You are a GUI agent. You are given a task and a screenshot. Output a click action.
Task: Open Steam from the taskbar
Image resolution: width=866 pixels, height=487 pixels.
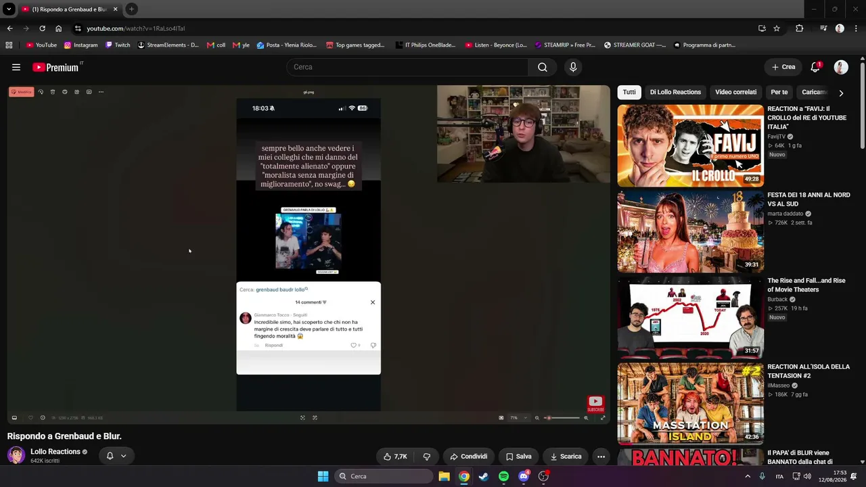(484, 476)
